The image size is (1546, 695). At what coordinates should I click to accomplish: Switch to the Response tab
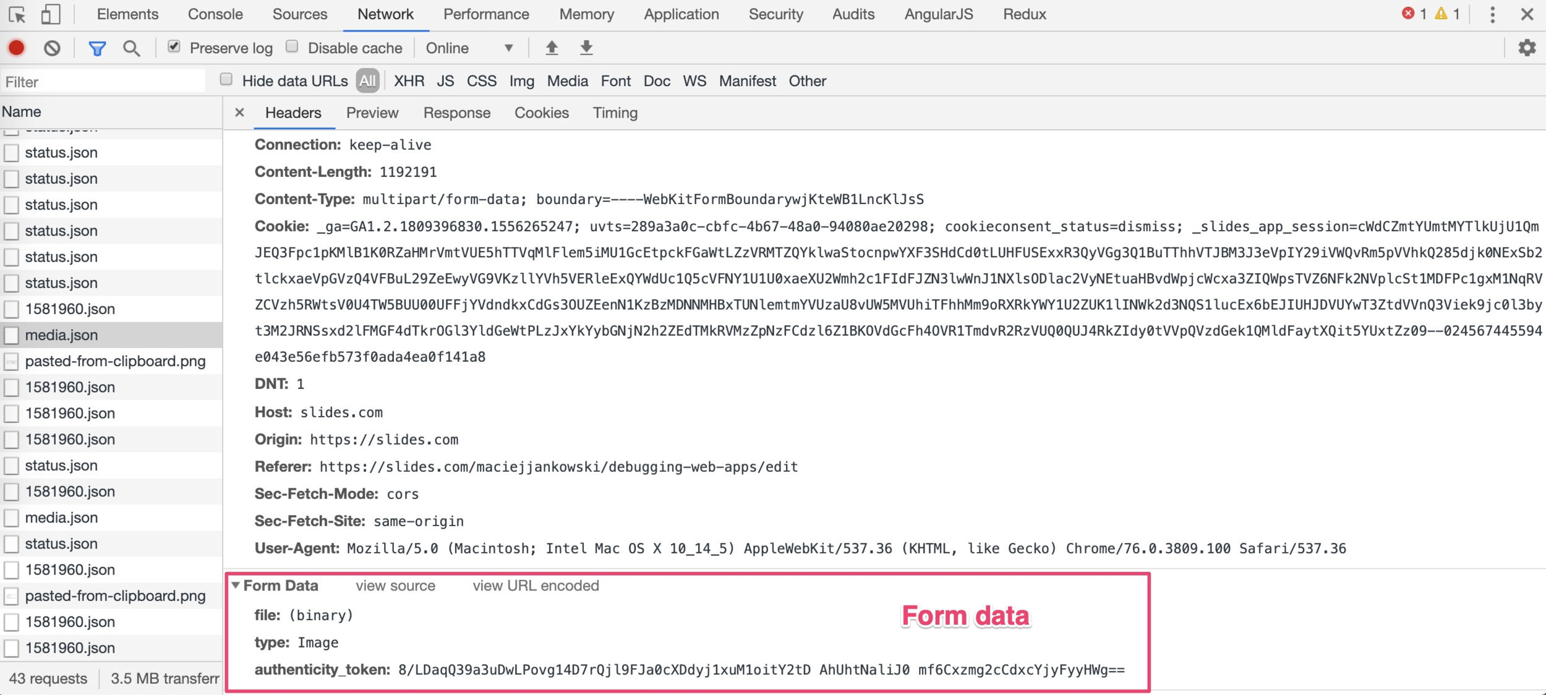[x=456, y=113]
